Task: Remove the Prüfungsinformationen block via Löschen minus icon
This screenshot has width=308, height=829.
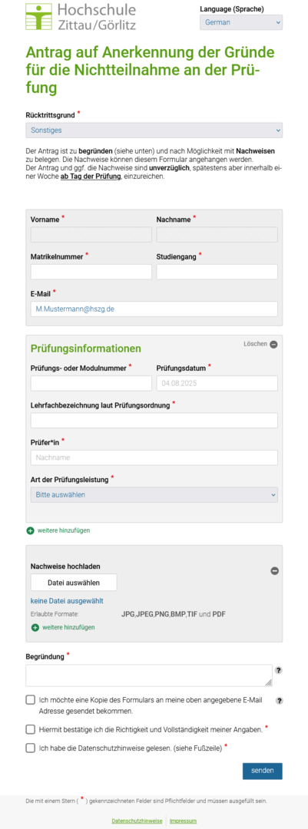Action: point(273,344)
